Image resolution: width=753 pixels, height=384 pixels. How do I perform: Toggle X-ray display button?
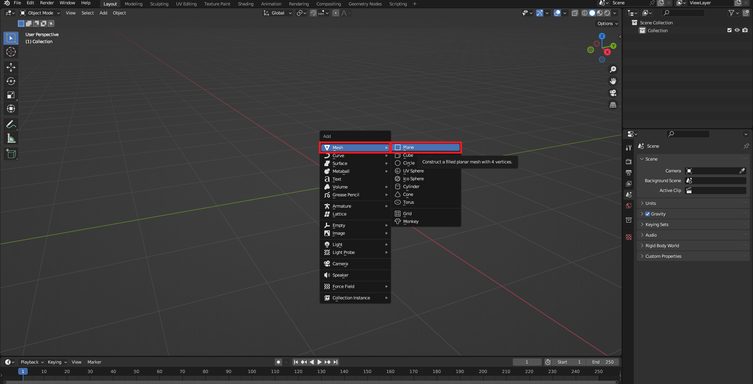(x=575, y=13)
